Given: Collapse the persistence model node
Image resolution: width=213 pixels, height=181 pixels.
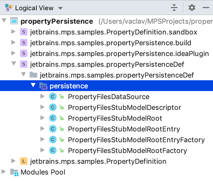Looking at the screenshot, I should click(33, 86).
